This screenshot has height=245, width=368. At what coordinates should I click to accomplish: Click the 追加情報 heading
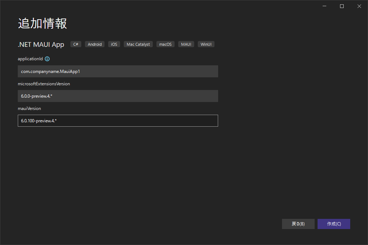pyautogui.click(x=42, y=24)
